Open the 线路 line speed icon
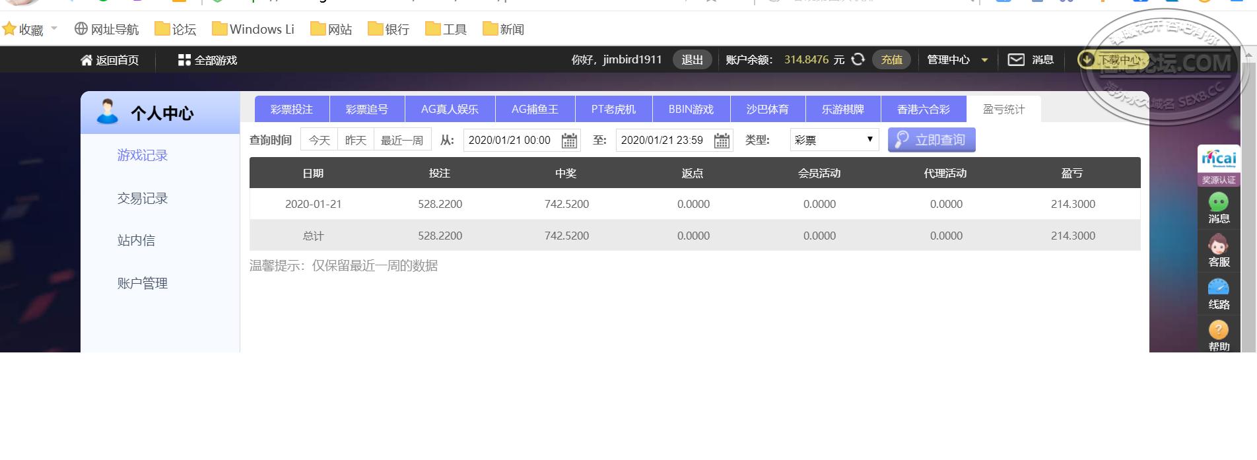The width and height of the screenshot is (1257, 460). pos(1218,287)
